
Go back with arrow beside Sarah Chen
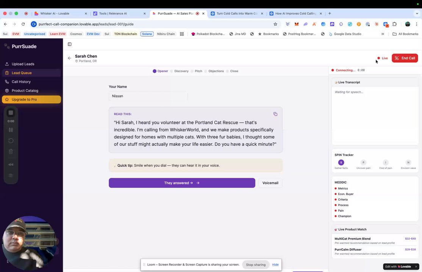pyautogui.click(x=69, y=58)
